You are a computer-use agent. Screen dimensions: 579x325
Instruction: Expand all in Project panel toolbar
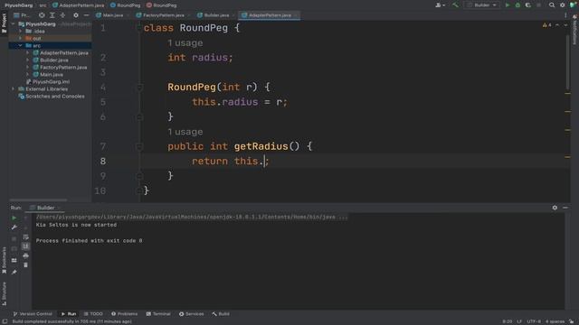click(x=52, y=15)
